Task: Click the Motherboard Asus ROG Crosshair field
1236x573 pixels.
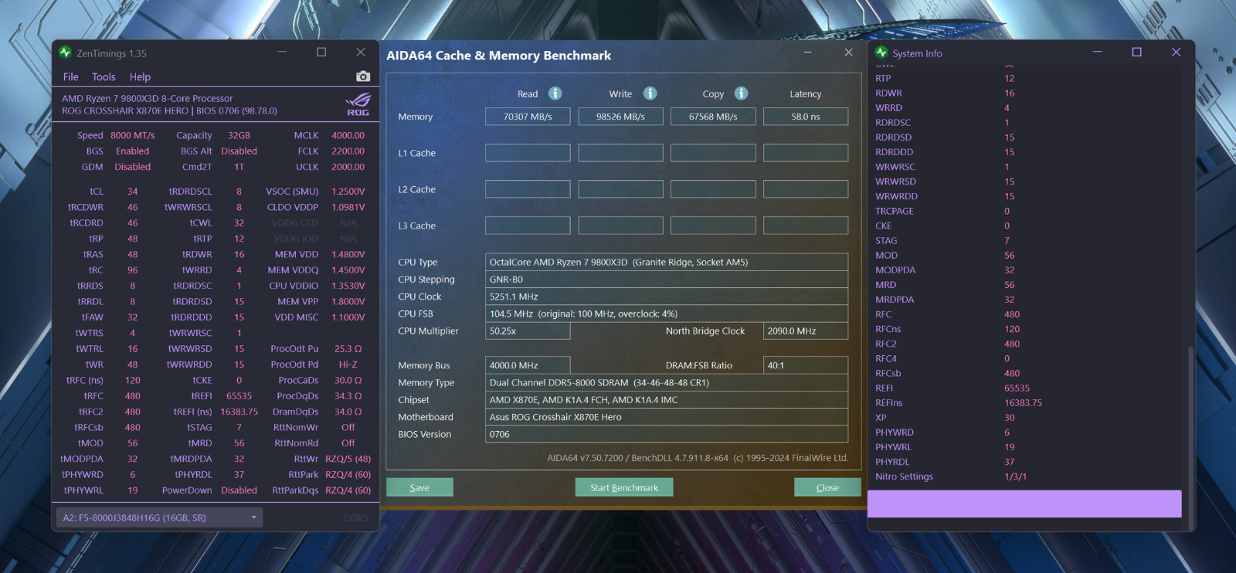Action: click(x=667, y=417)
